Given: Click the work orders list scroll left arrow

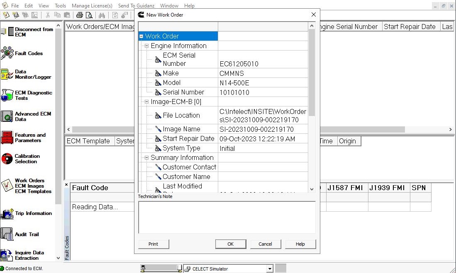Looking at the screenshot, I should click(68, 130).
